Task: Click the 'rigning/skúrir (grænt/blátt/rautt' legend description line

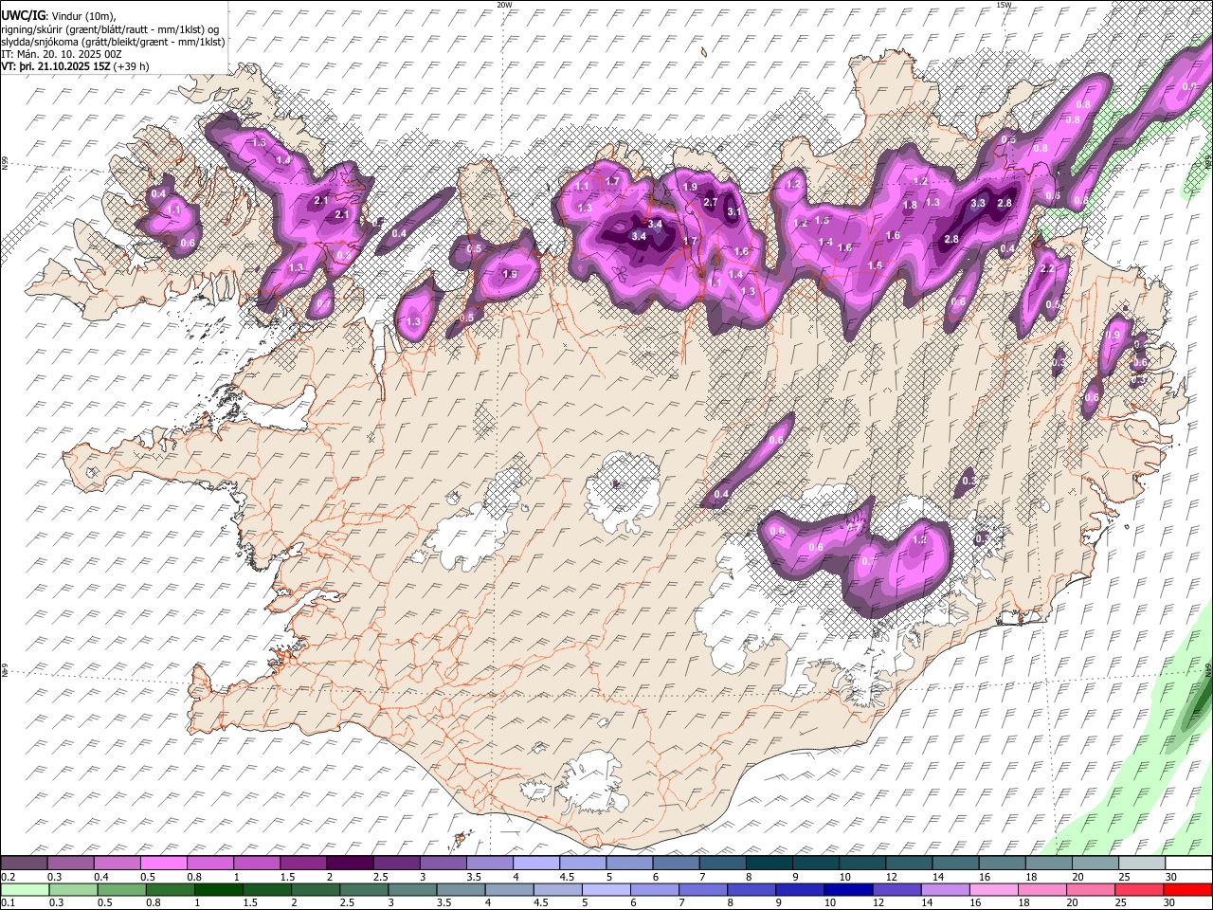Action: tap(112, 28)
